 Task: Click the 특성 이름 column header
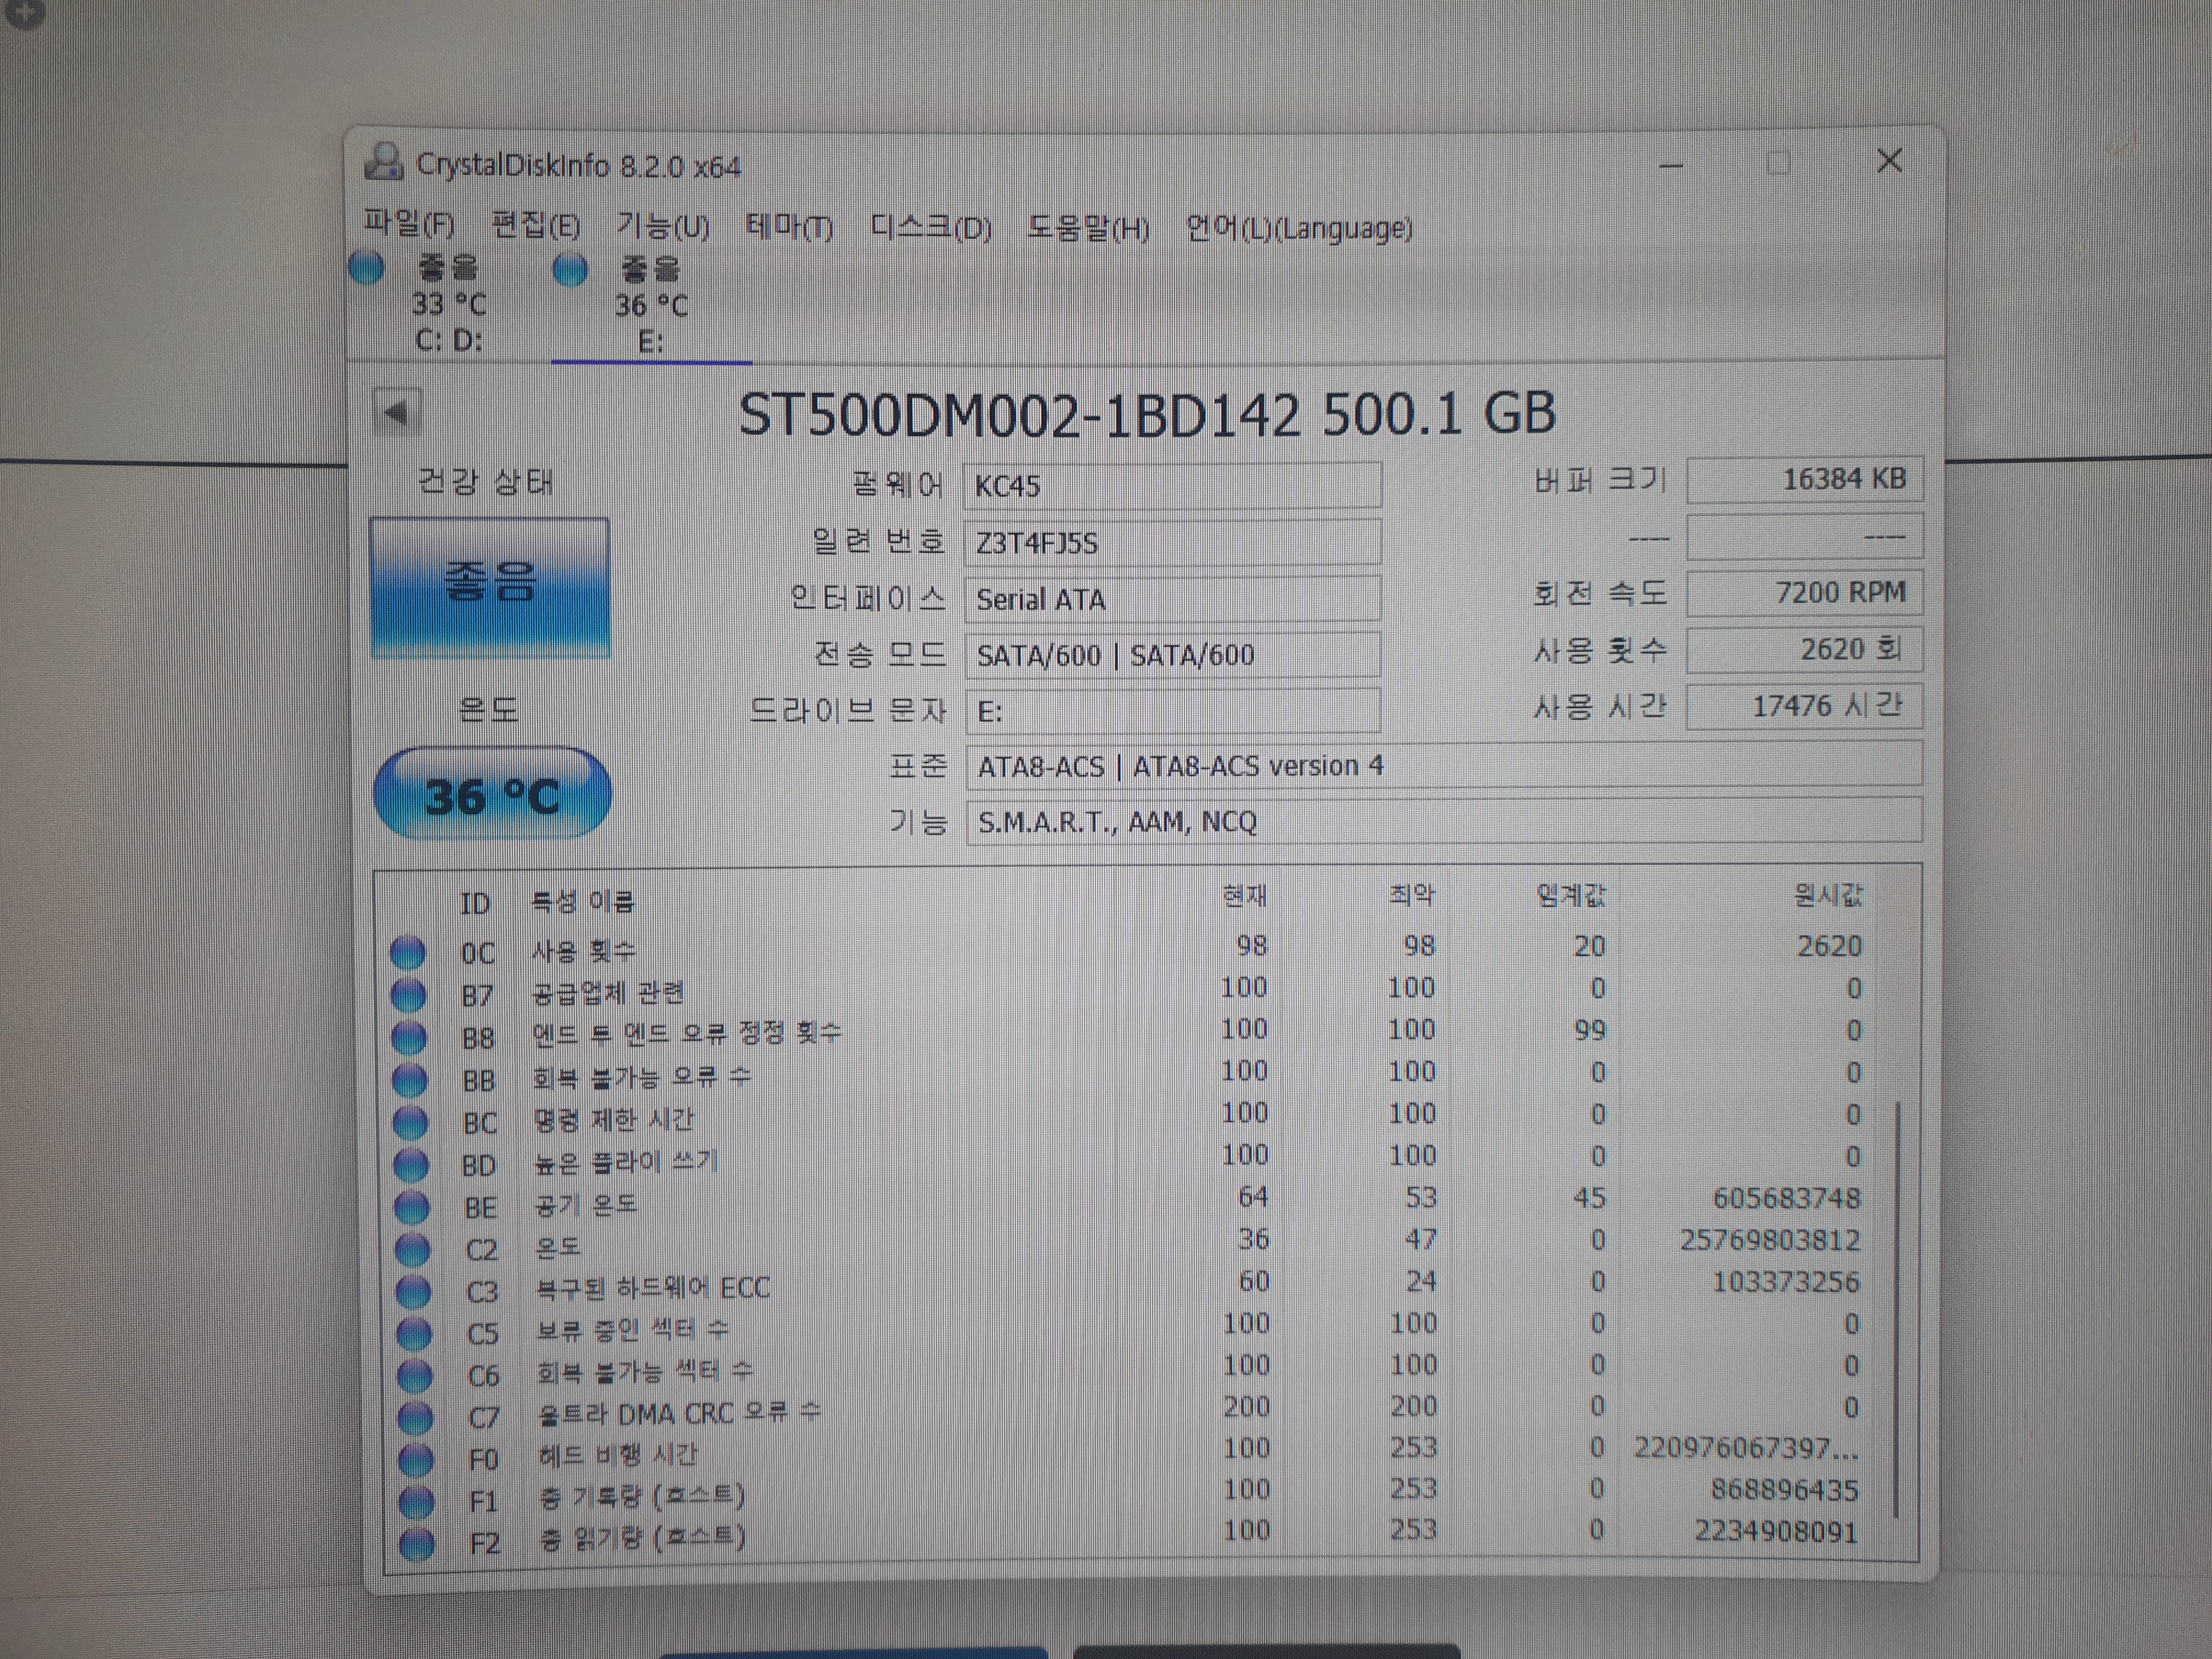click(x=582, y=901)
